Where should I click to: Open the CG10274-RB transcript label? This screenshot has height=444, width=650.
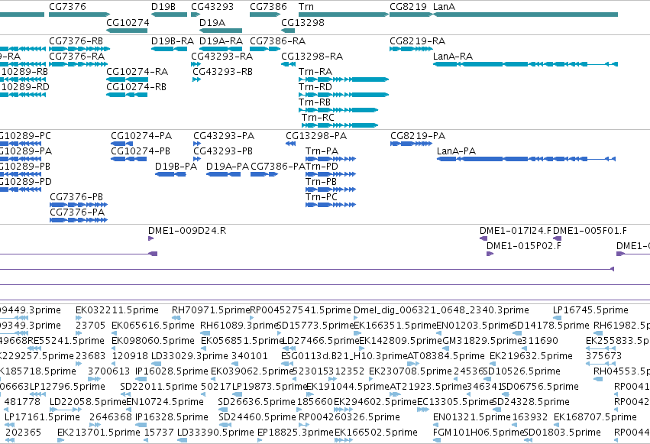click(x=137, y=87)
